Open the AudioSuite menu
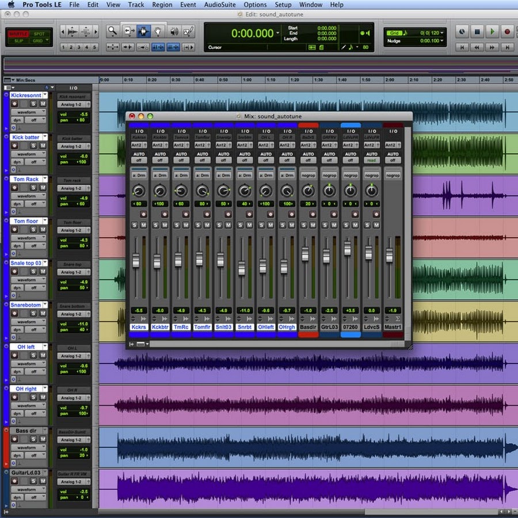 coord(219,5)
